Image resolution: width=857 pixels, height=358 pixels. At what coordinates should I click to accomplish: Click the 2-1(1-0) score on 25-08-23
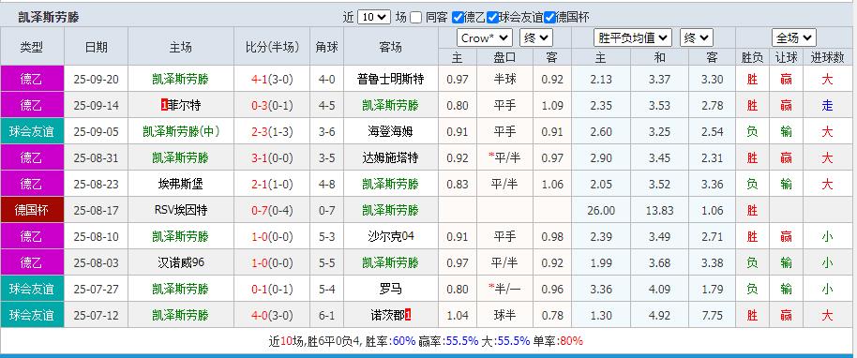(272, 185)
